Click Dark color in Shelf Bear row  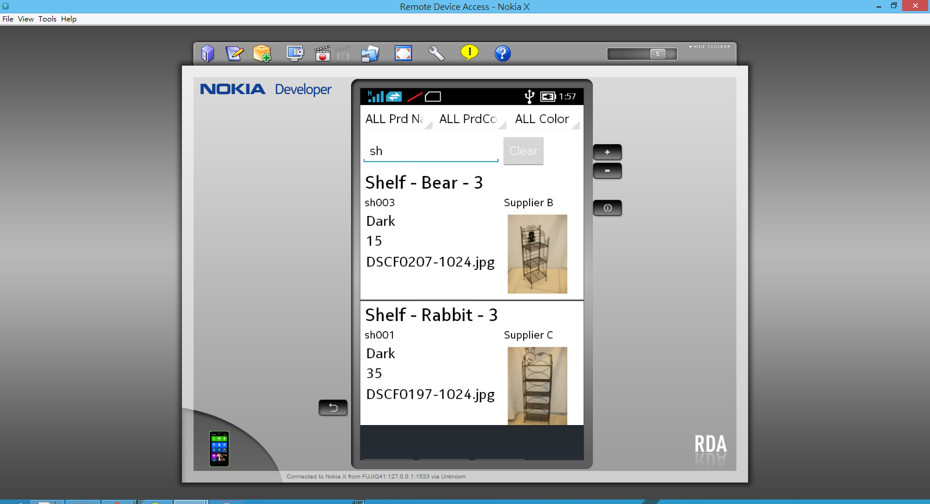tap(381, 221)
